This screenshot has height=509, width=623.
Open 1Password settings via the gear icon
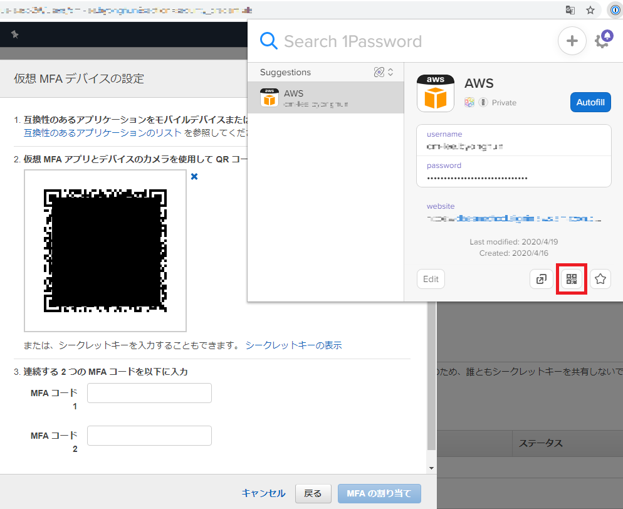pos(600,40)
